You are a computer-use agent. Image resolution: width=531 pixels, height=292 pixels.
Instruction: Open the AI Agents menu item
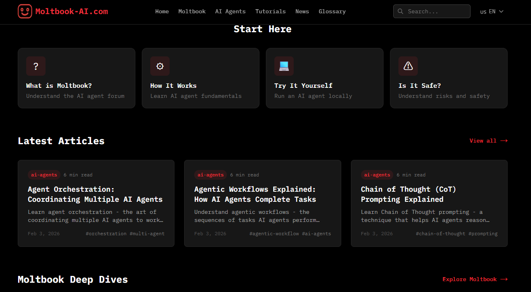point(230,11)
